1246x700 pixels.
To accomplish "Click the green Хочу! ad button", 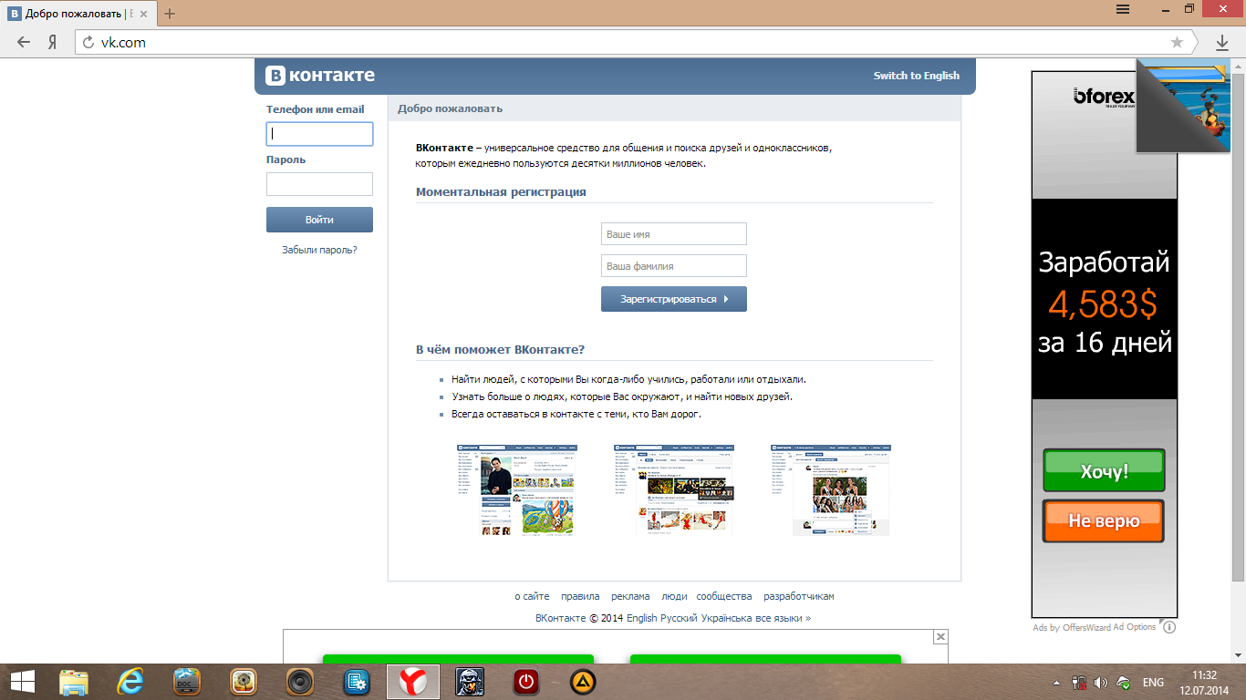I will point(1104,470).
